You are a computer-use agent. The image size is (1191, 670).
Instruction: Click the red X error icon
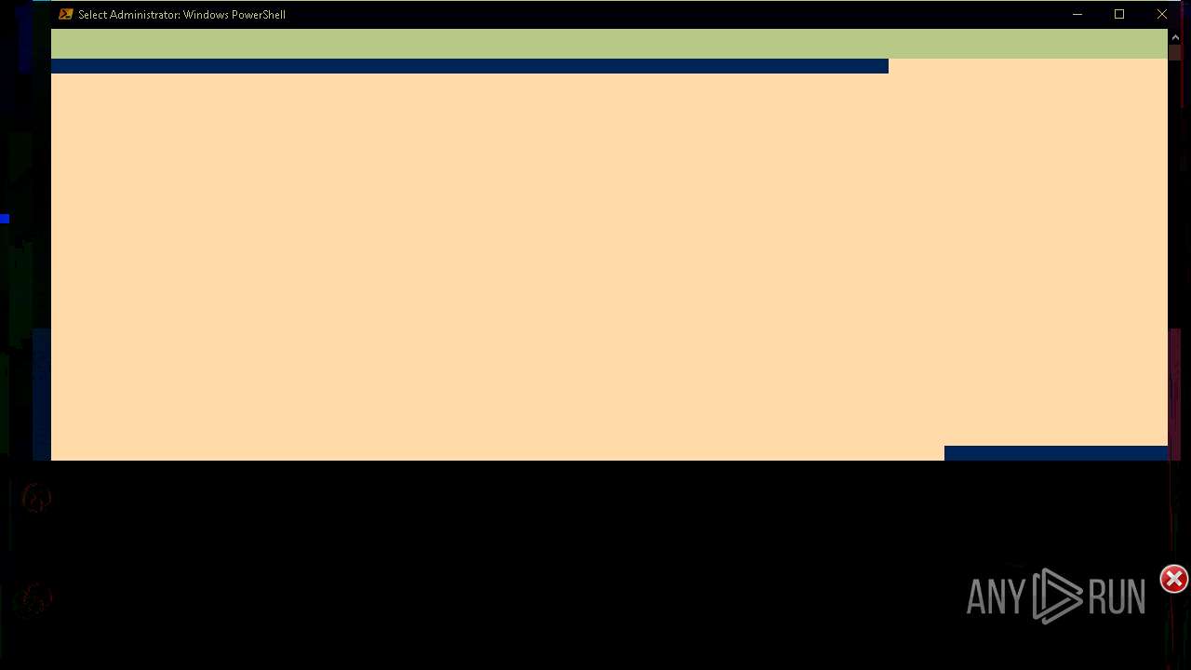[x=1174, y=579]
